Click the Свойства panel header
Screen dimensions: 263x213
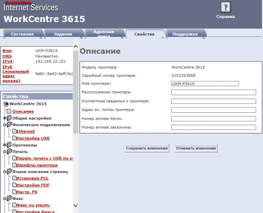pos(37,96)
